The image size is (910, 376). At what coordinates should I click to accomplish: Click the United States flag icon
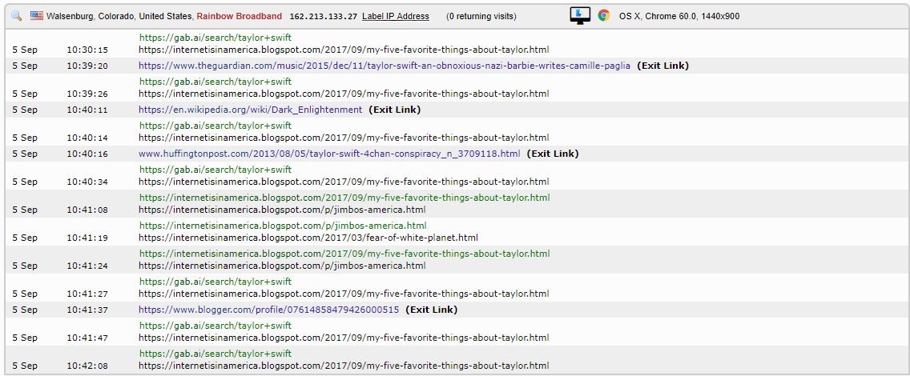[37, 16]
